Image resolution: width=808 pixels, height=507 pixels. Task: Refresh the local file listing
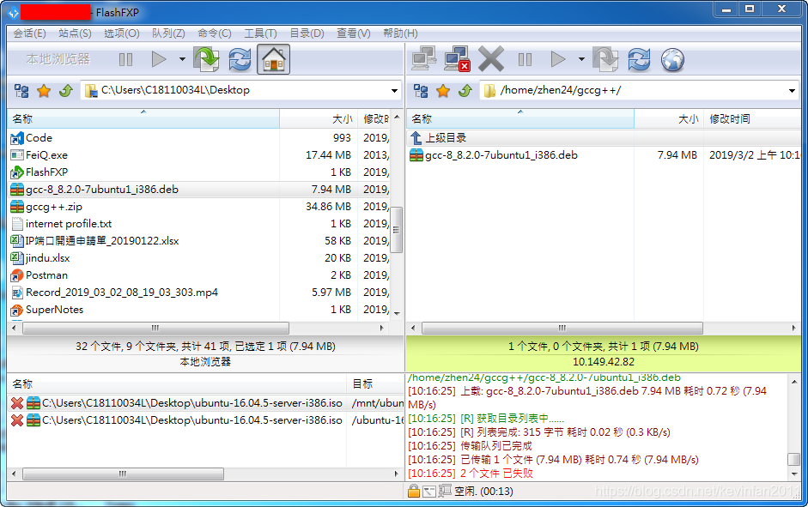pos(240,59)
